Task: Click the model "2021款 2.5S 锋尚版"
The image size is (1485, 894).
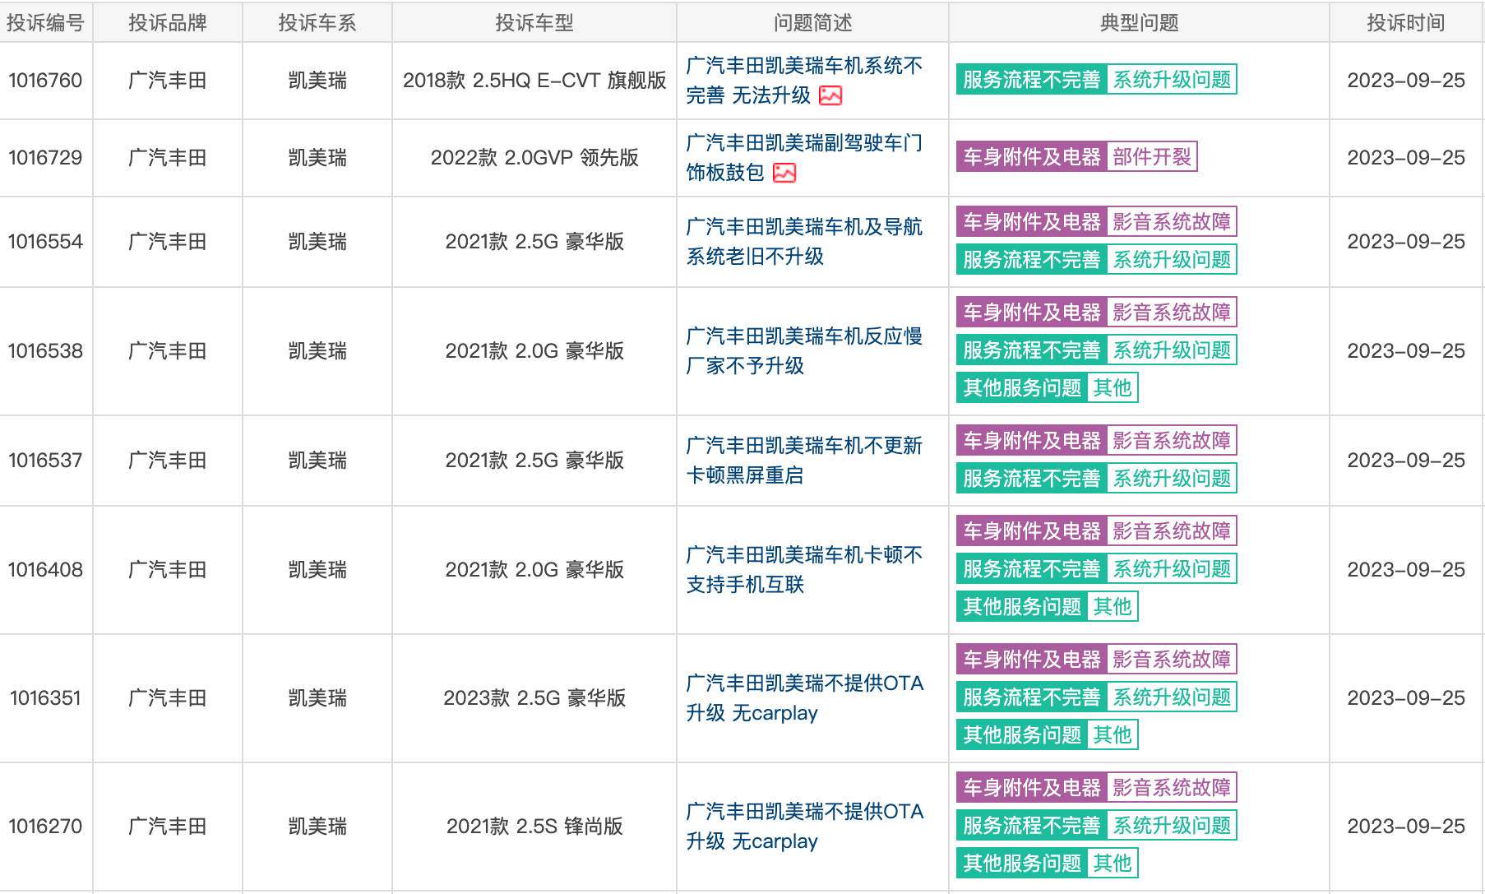Action: click(x=534, y=827)
